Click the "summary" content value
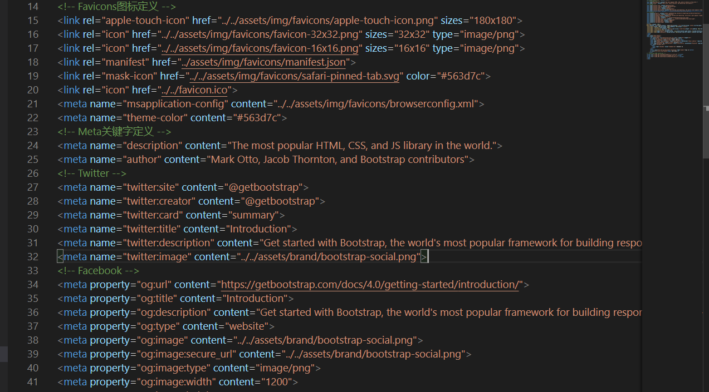Image resolution: width=709 pixels, height=392 pixels. pos(255,215)
